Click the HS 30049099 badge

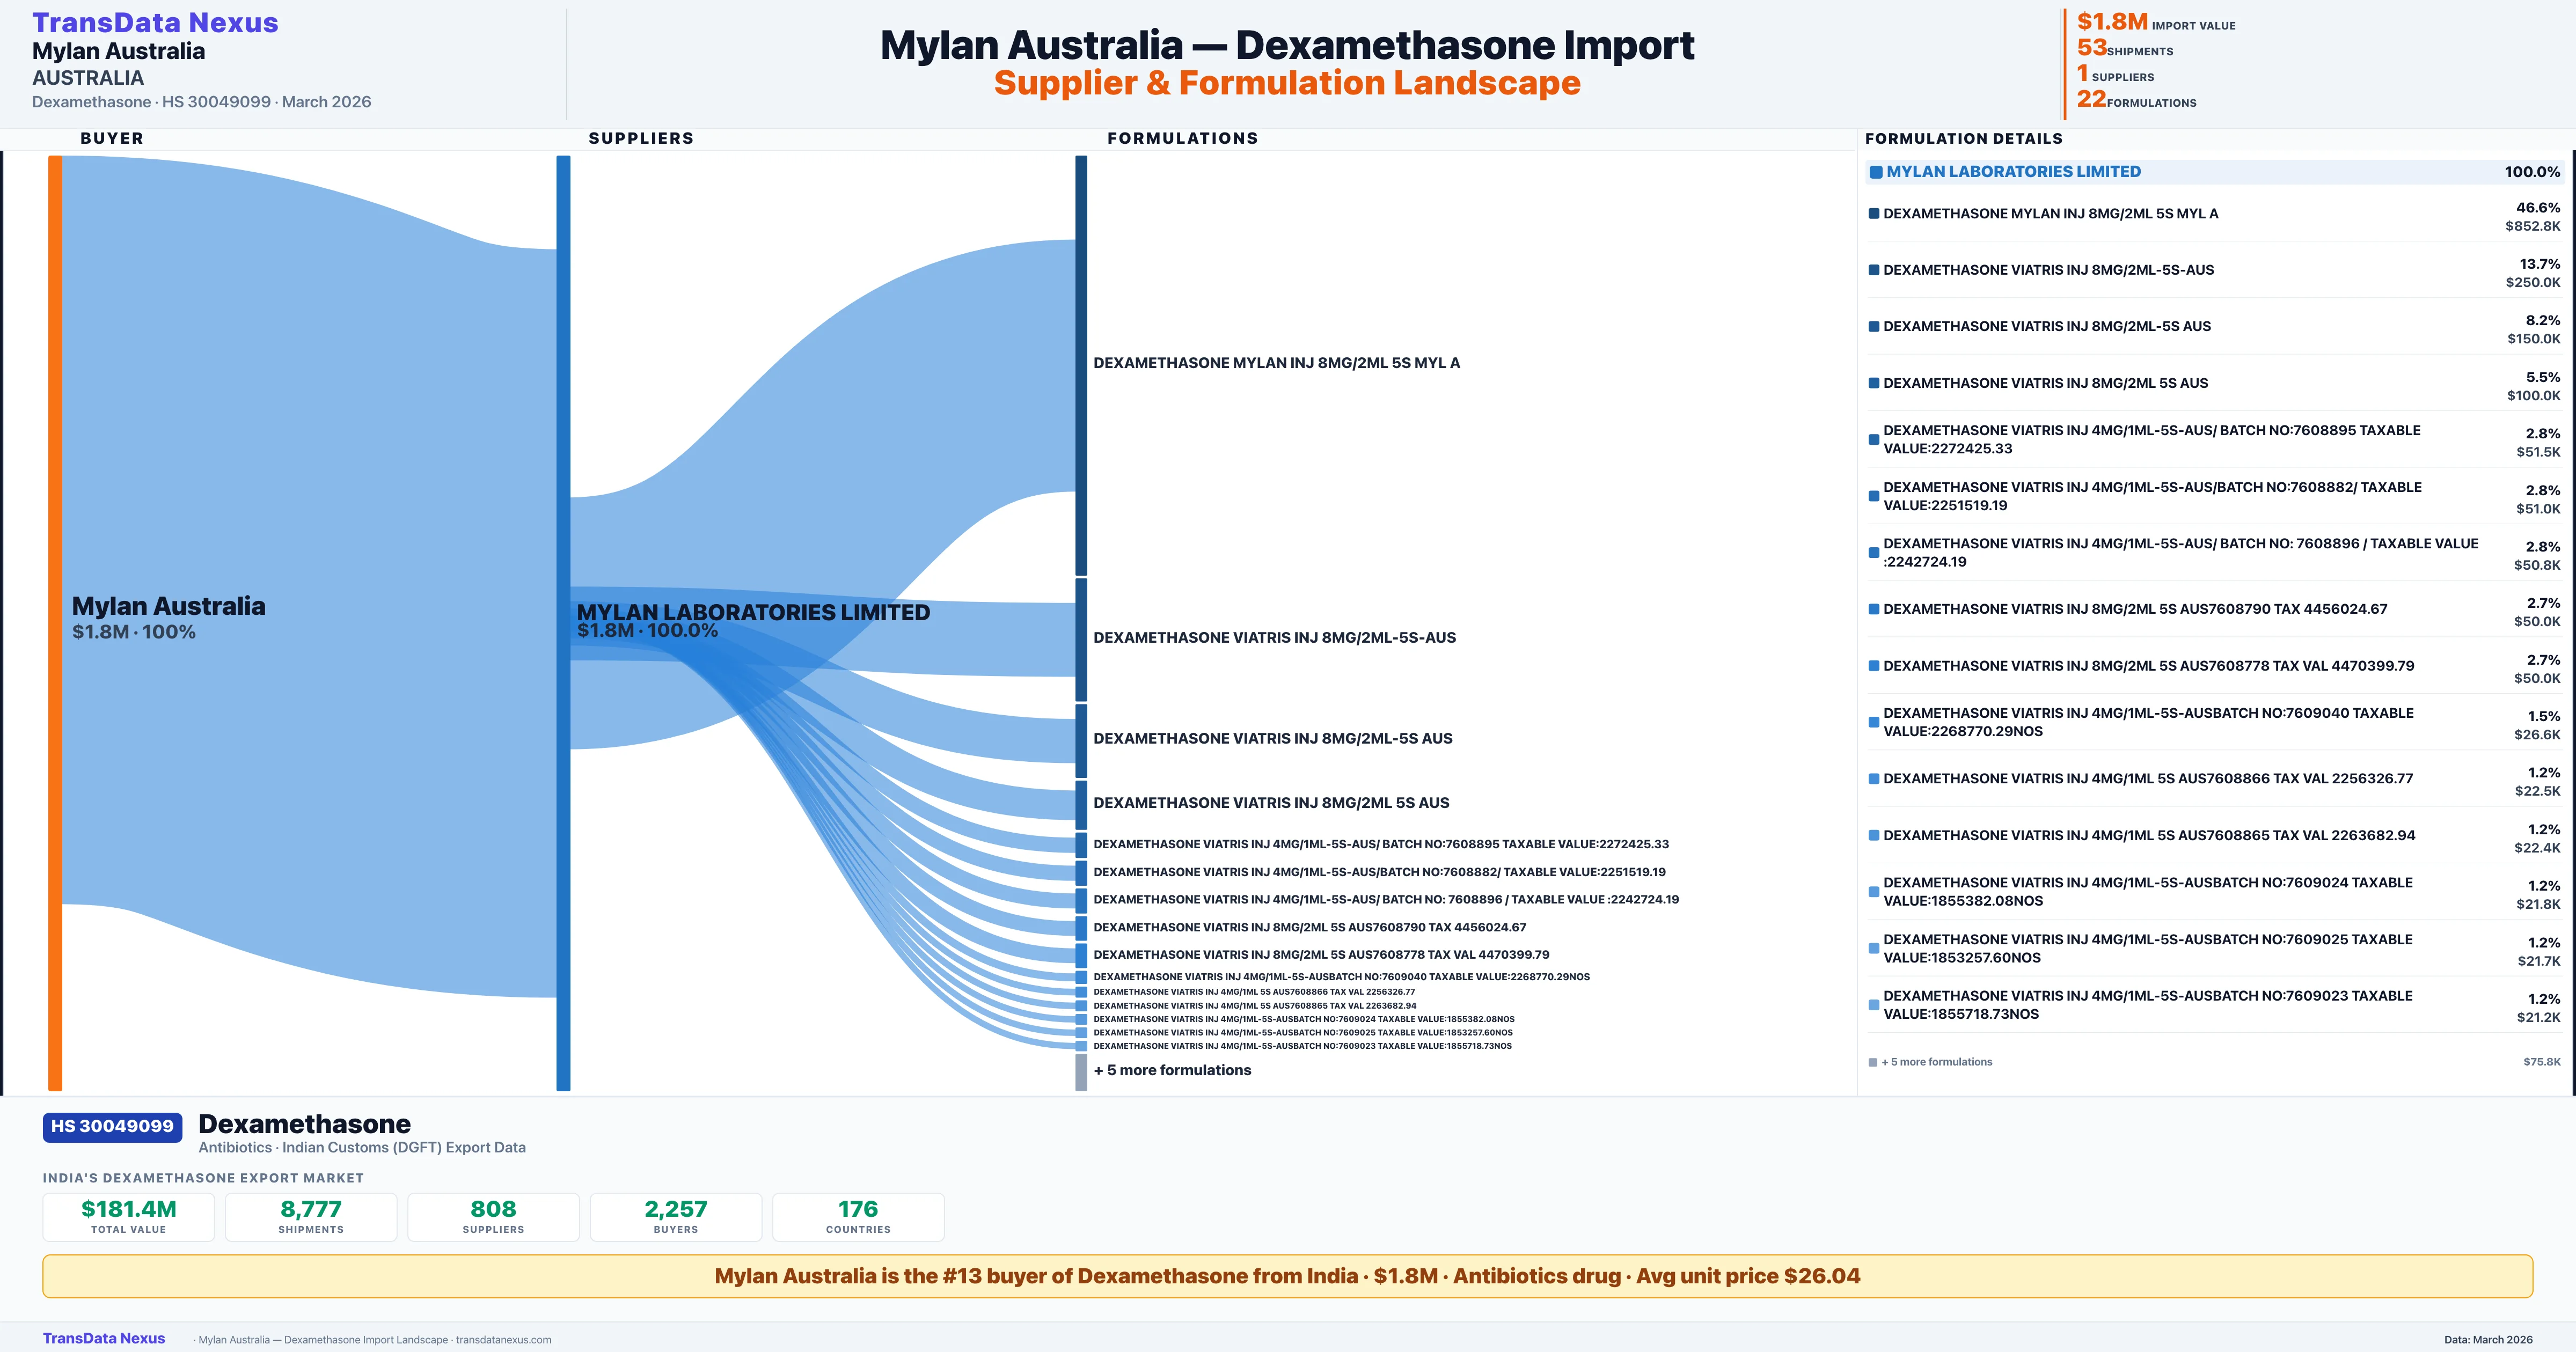[x=112, y=1126]
